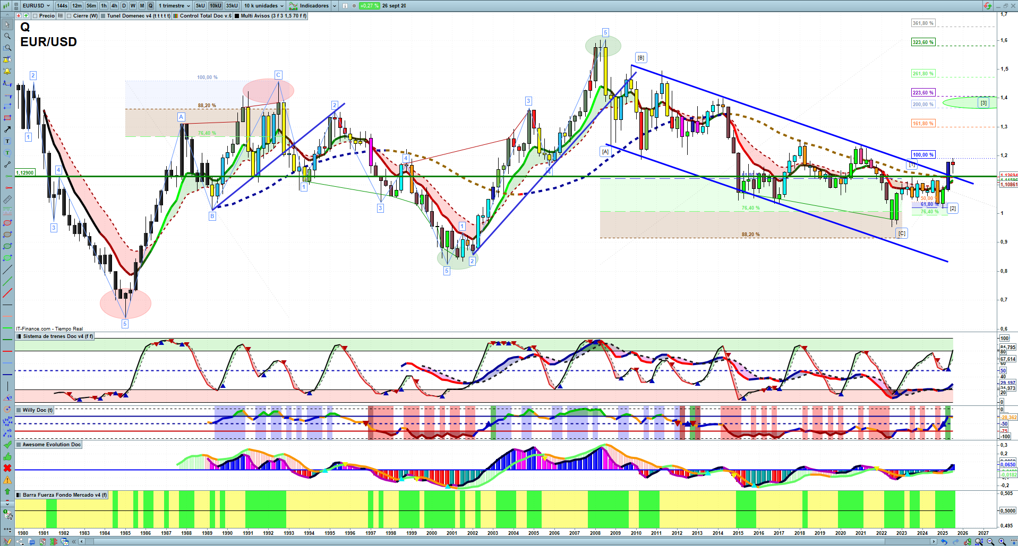
Task: Toggle the Cierre (W) checkbox
Action: pos(69,16)
